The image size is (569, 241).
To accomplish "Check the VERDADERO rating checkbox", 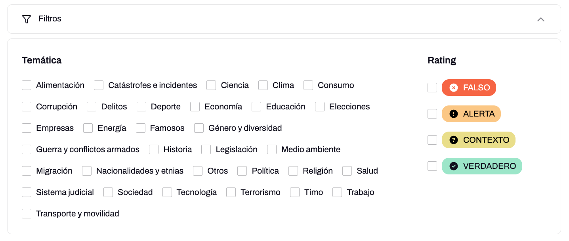I will [432, 166].
